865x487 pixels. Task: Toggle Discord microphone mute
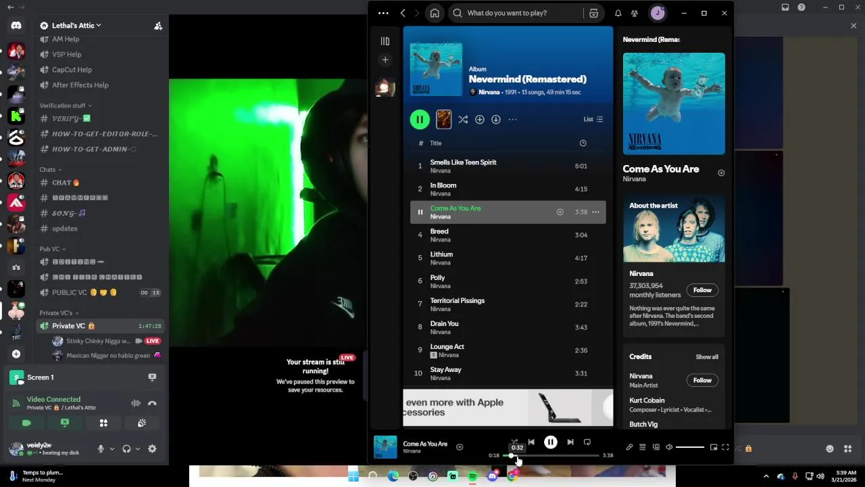click(x=101, y=448)
